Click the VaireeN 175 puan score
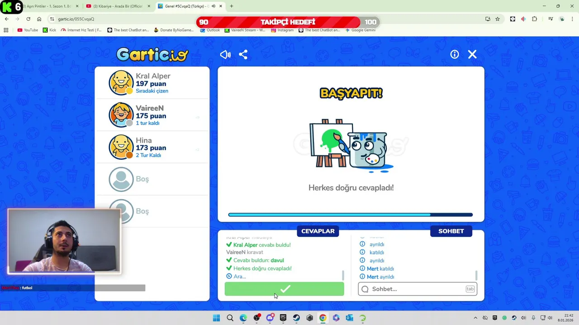Image resolution: width=579 pixels, height=325 pixels. click(151, 116)
